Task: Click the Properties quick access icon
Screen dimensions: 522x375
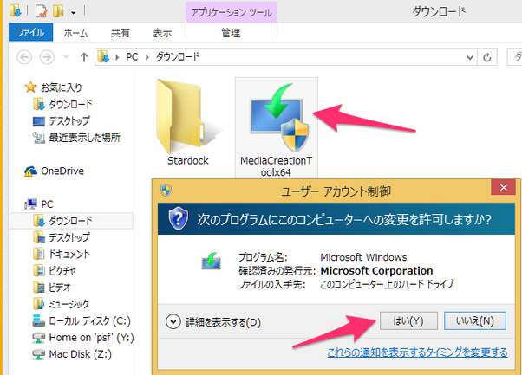Action: tap(42, 11)
